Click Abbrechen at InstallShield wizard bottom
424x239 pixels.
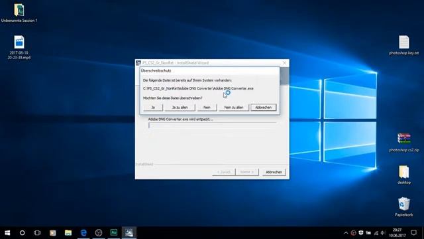coord(274,172)
